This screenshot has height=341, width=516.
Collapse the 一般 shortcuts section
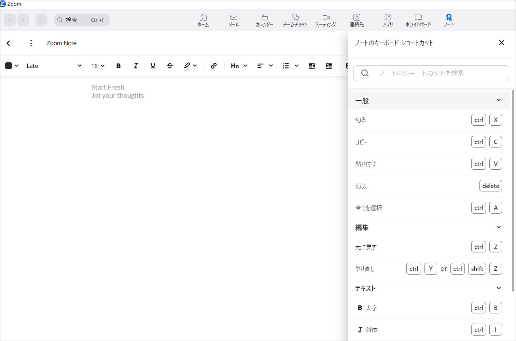499,100
